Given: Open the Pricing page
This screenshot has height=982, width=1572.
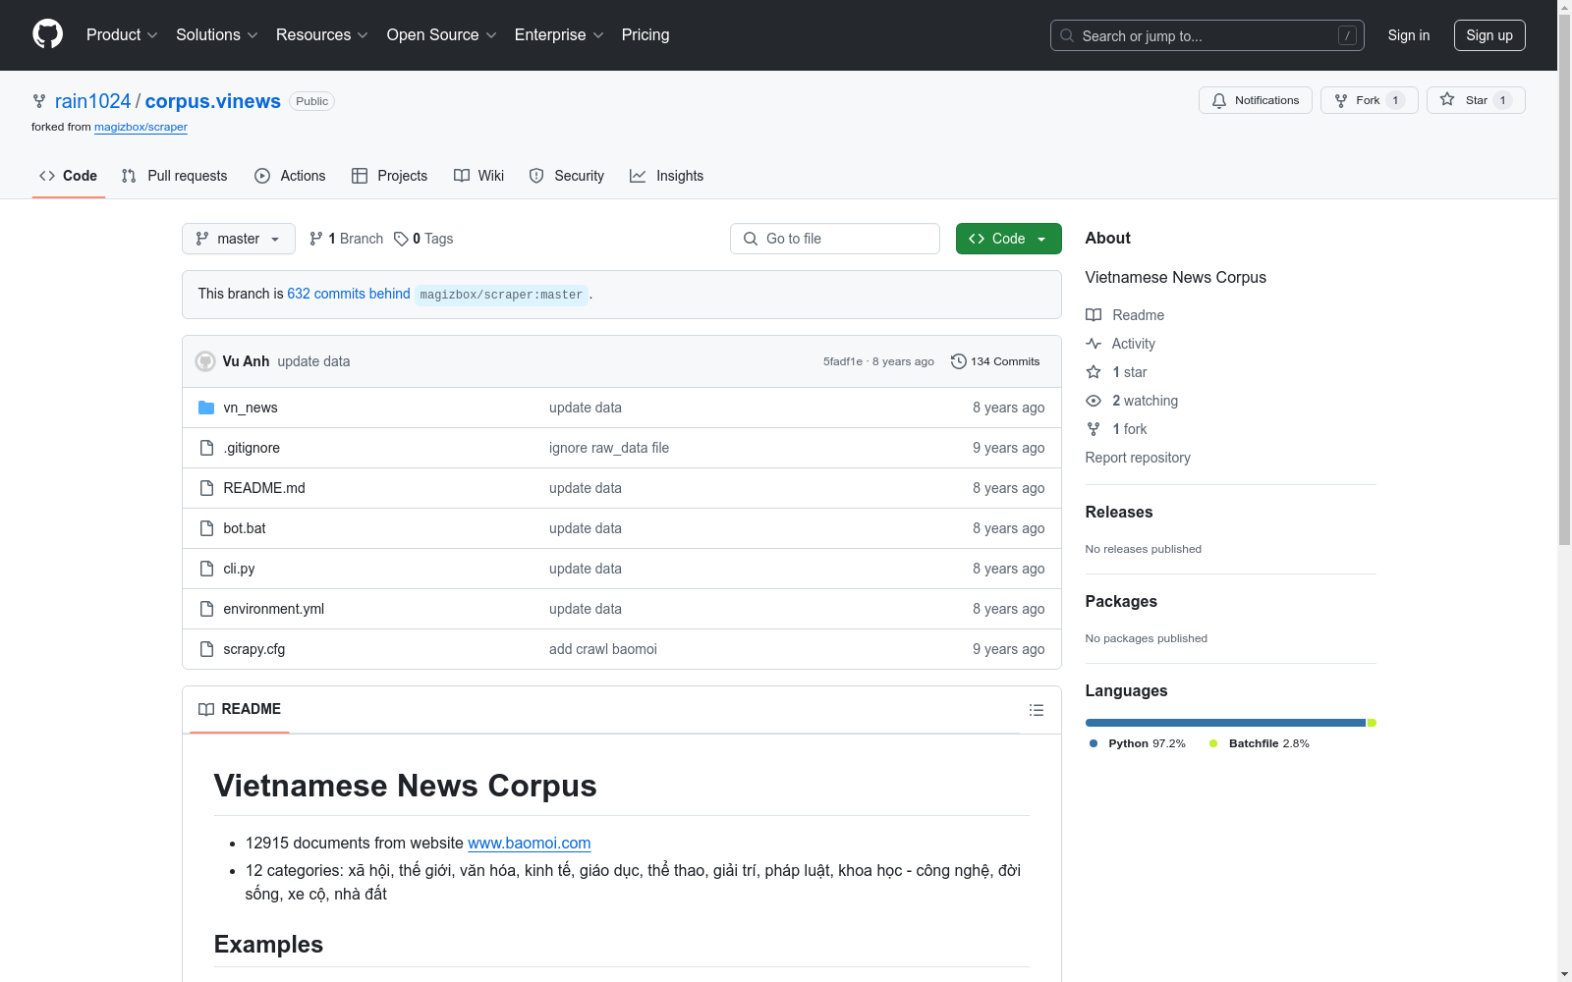Looking at the screenshot, I should [646, 35].
